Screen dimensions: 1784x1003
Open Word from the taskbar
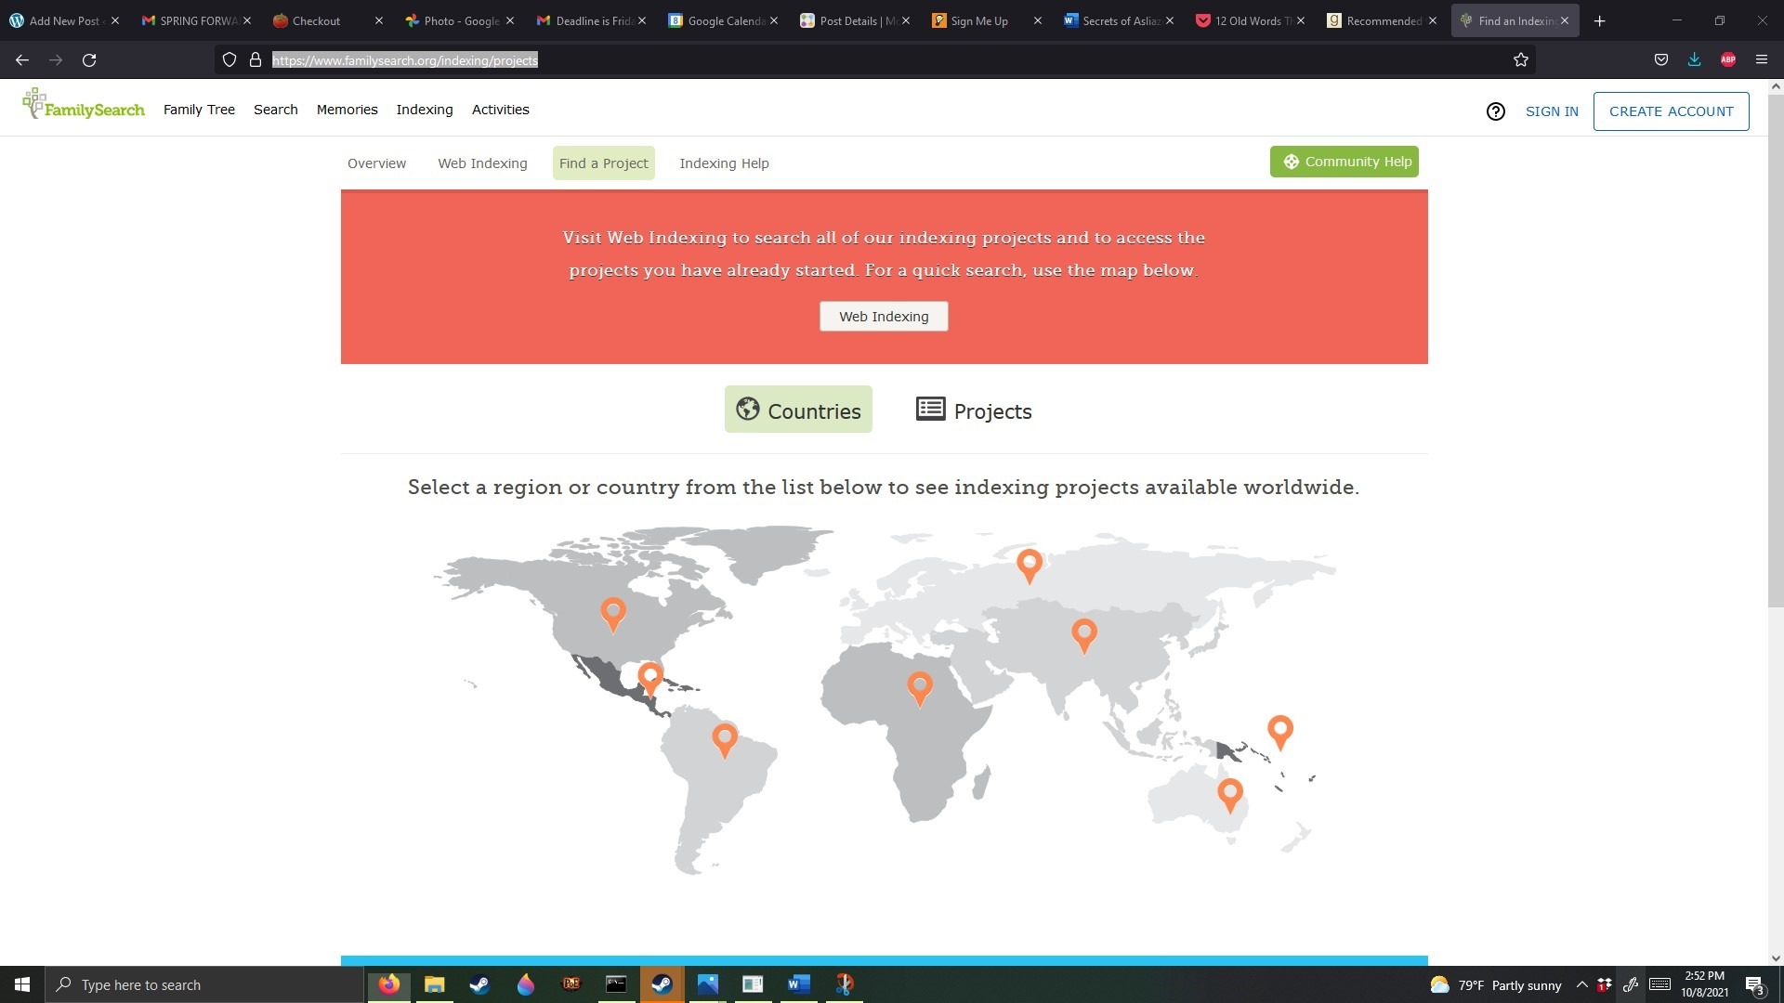click(798, 984)
